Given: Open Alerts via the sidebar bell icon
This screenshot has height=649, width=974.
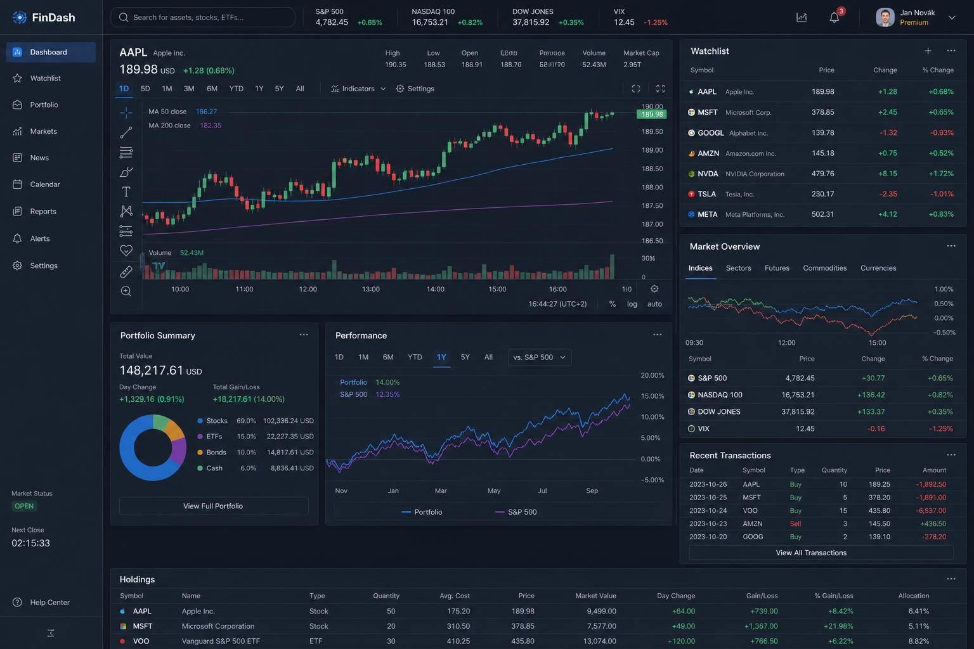Looking at the screenshot, I should (17, 238).
